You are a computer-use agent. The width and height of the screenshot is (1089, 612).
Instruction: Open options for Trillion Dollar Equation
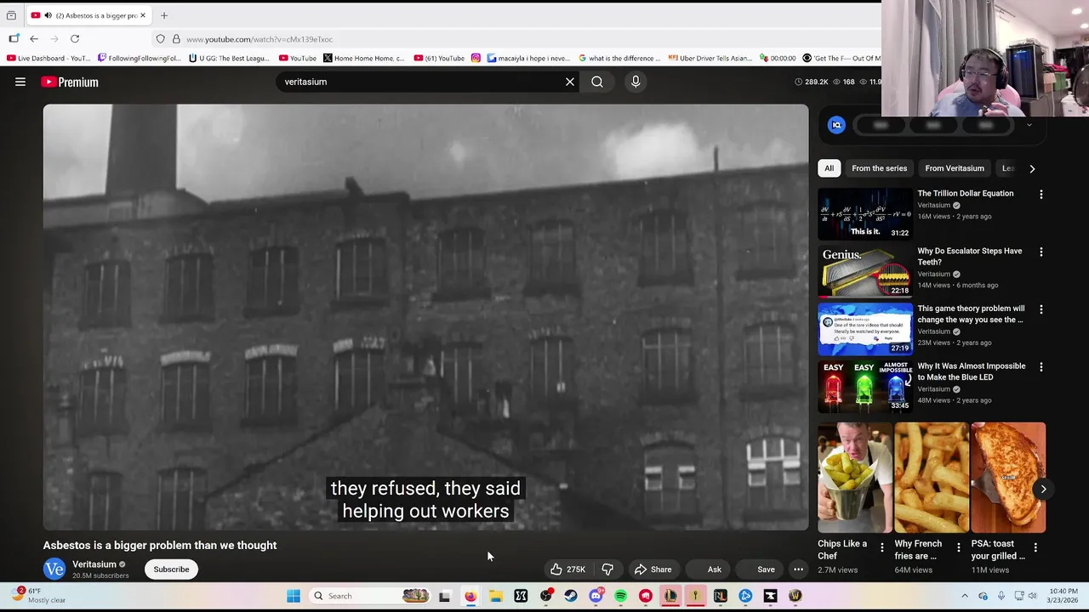(1041, 195)
